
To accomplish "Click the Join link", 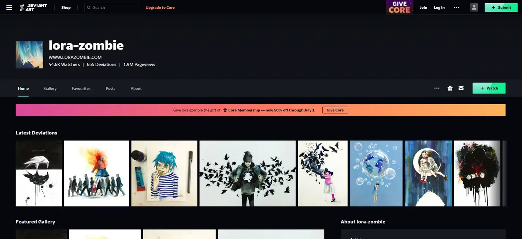I will point(423,7).
